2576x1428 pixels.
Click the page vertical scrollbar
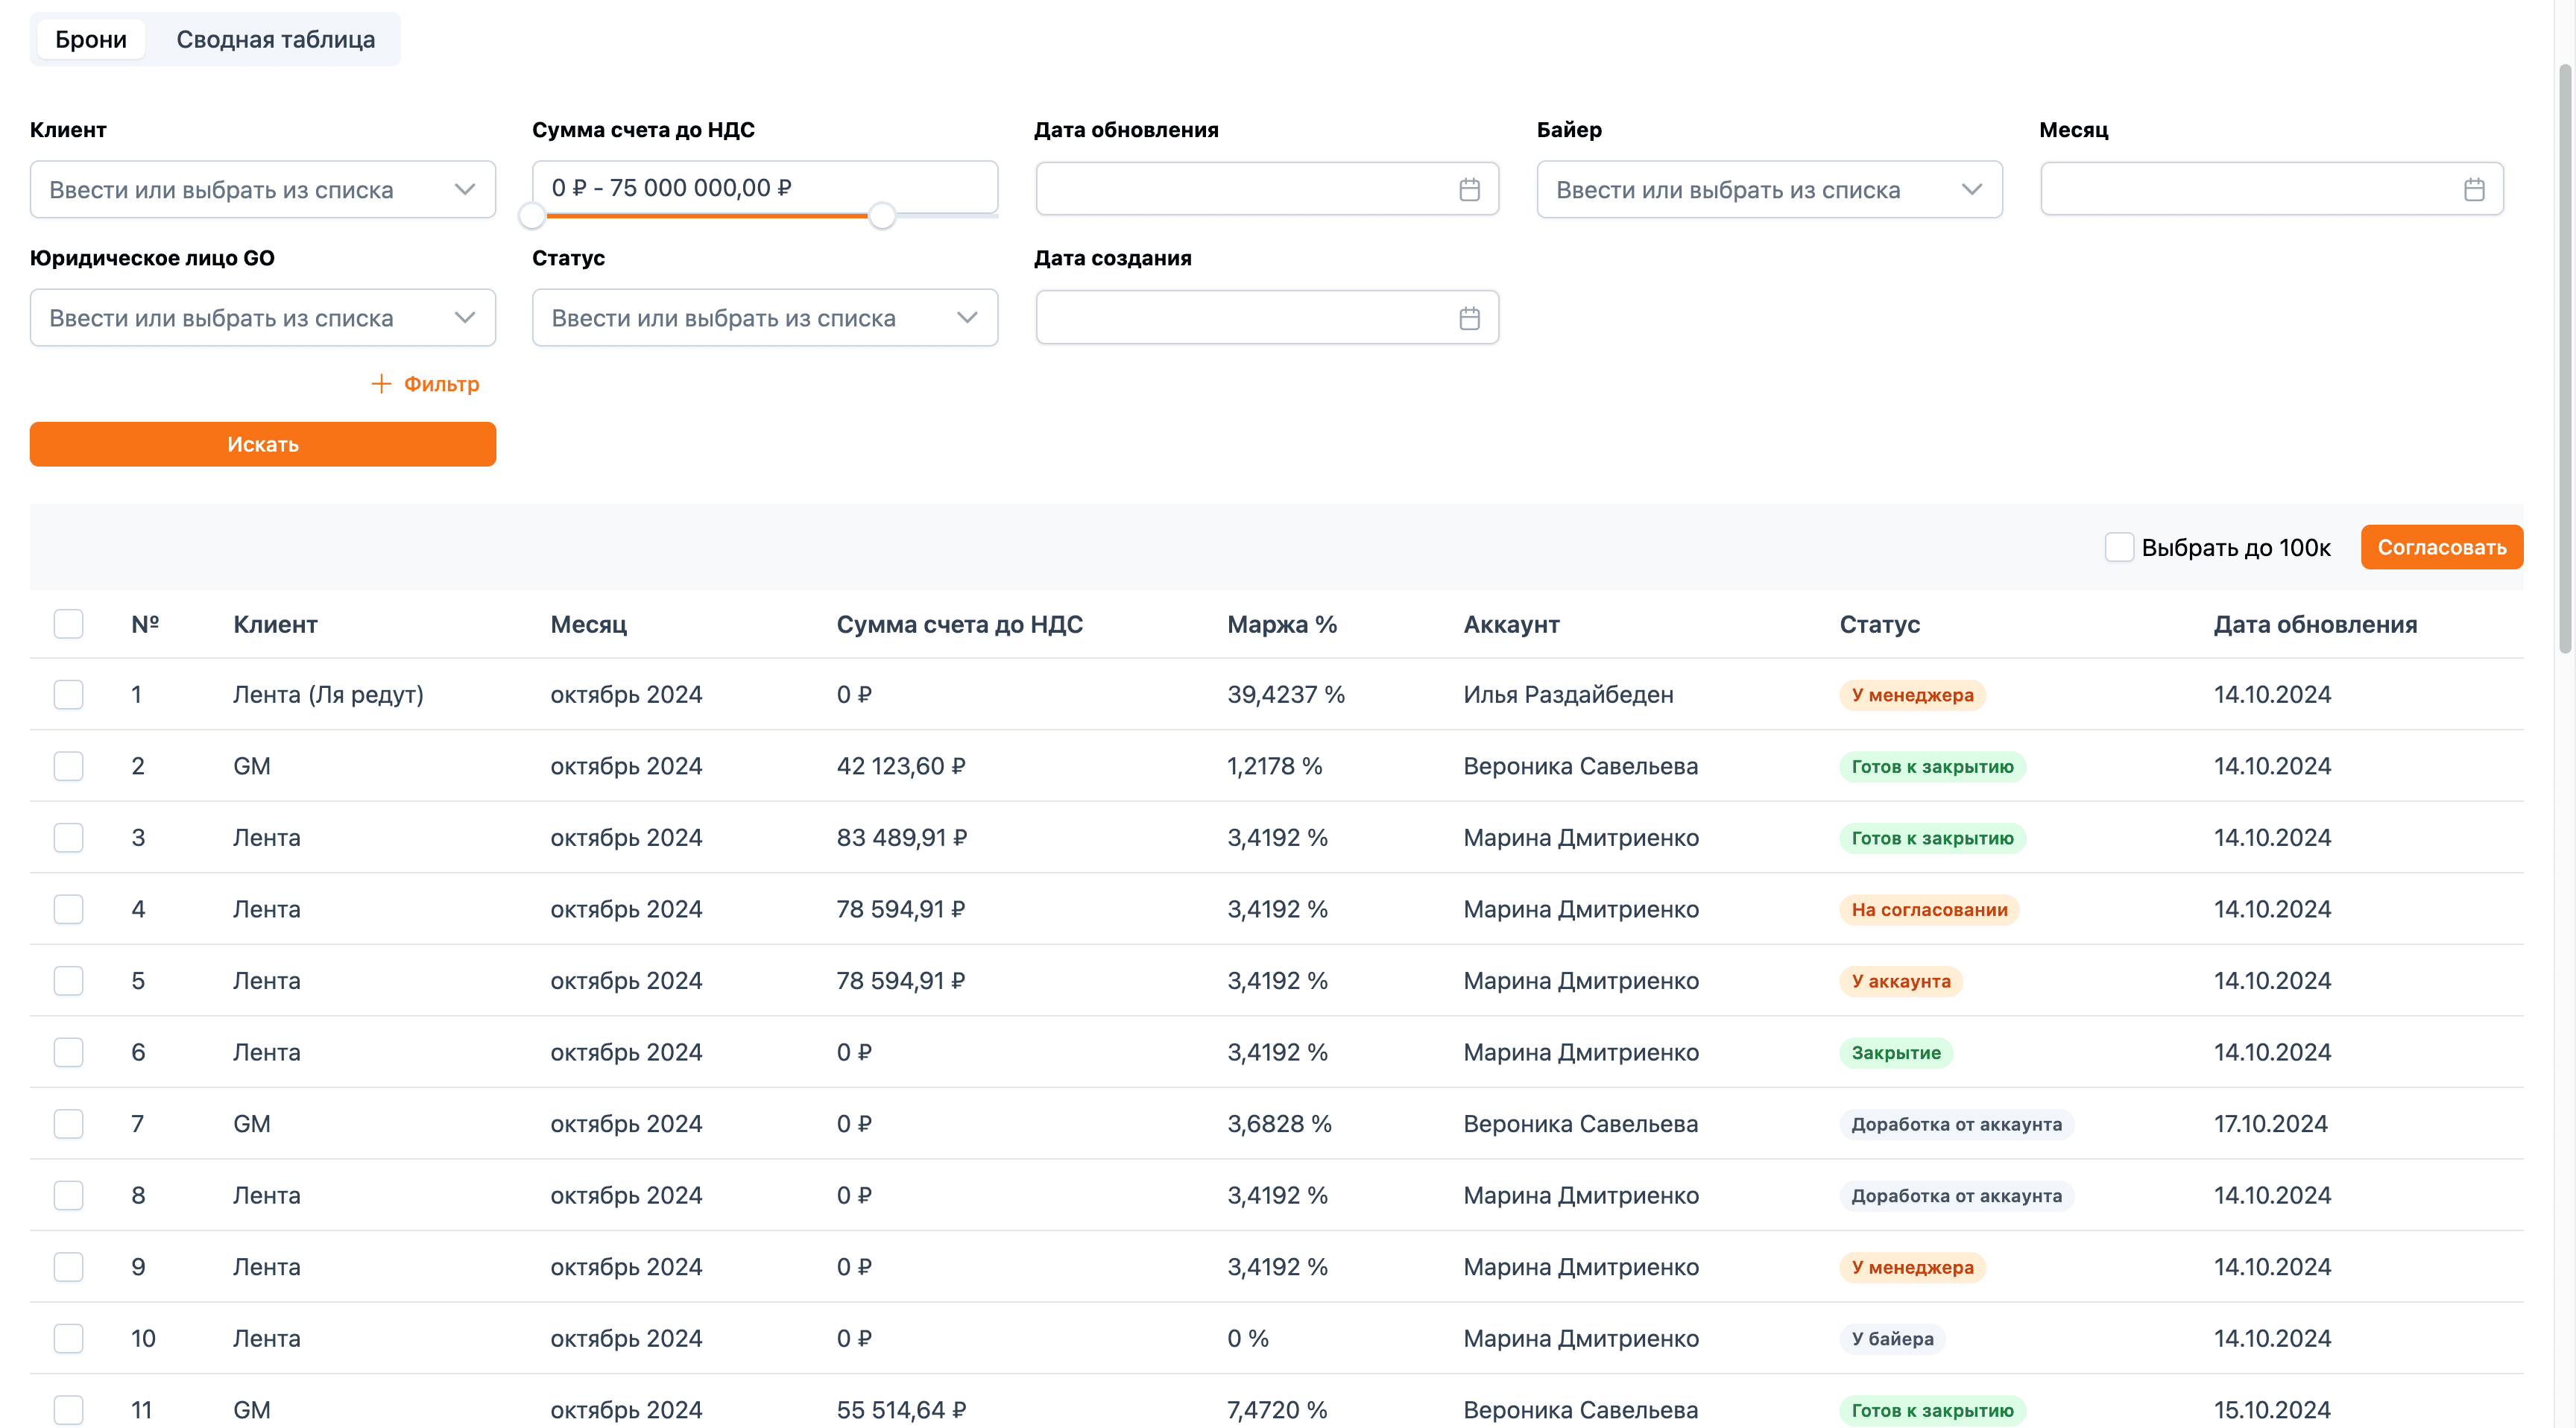click(x=2566, y=360)
